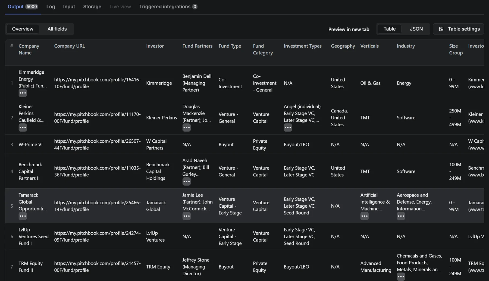Click Canada, United States geography cell
This screenshot has width=489, height=281.
pos(339,117)
